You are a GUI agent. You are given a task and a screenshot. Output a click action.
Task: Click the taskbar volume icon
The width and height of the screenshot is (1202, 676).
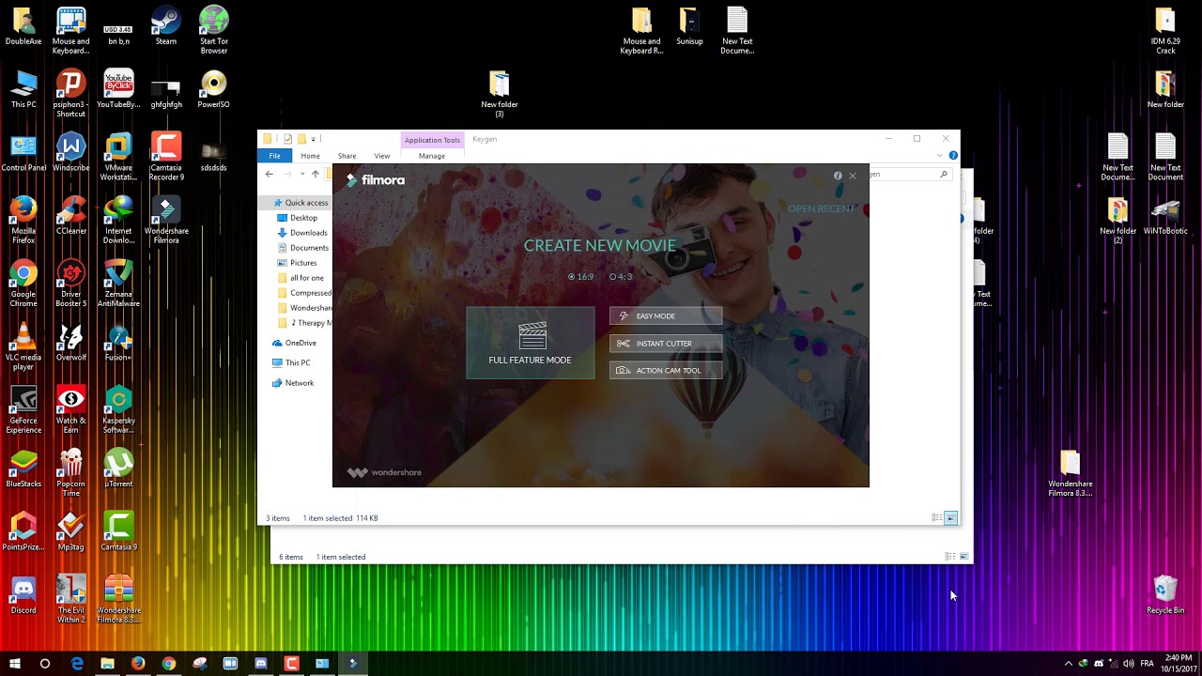[1128, 663]
